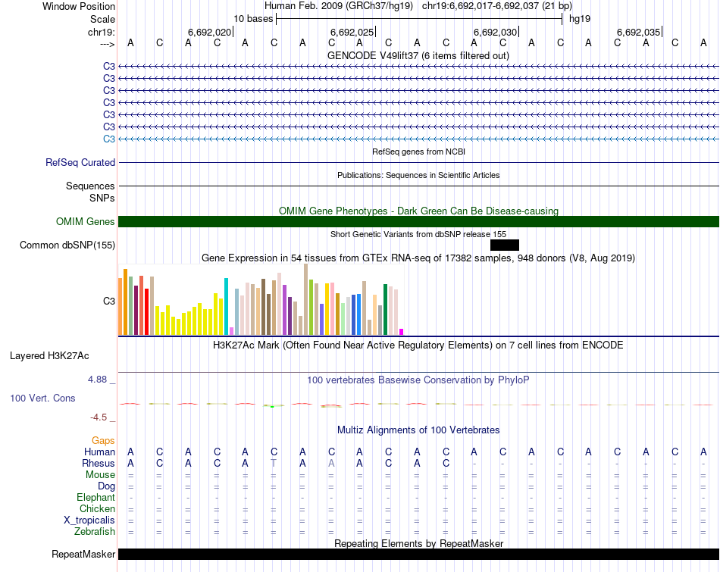Open the 'OMIM Gene Phenotypes' track title
720x572 pixels.
[418, 211]
